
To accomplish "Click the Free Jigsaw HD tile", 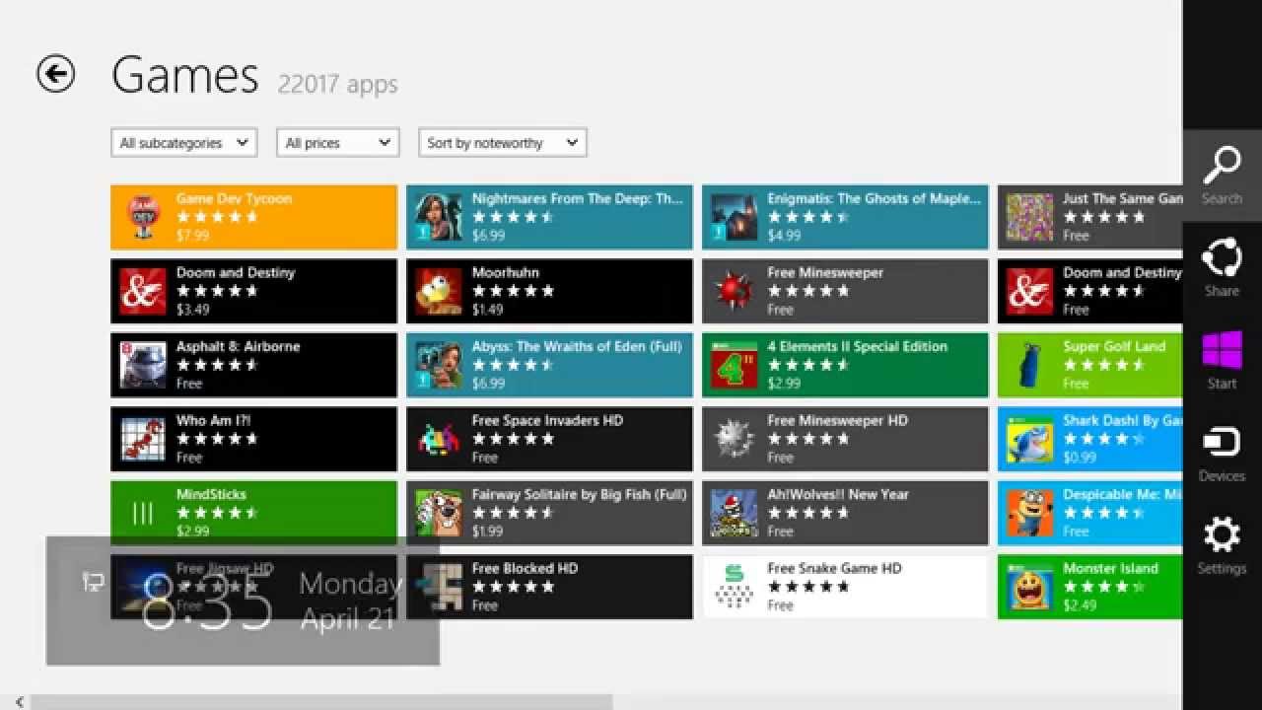I will pos(253,587).
